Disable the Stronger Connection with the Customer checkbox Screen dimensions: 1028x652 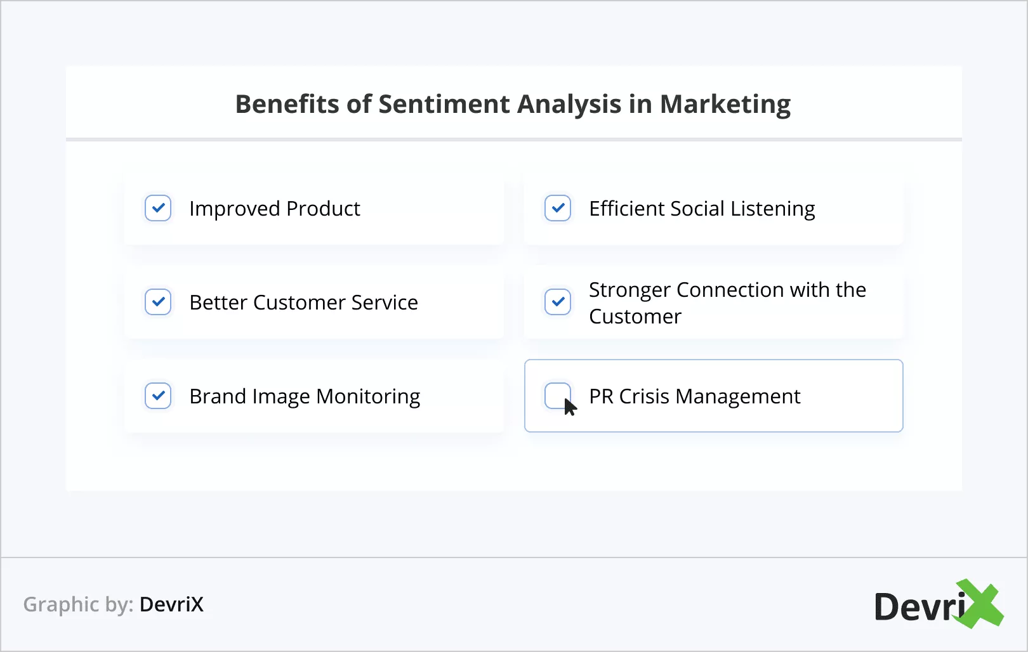point(558,302)
